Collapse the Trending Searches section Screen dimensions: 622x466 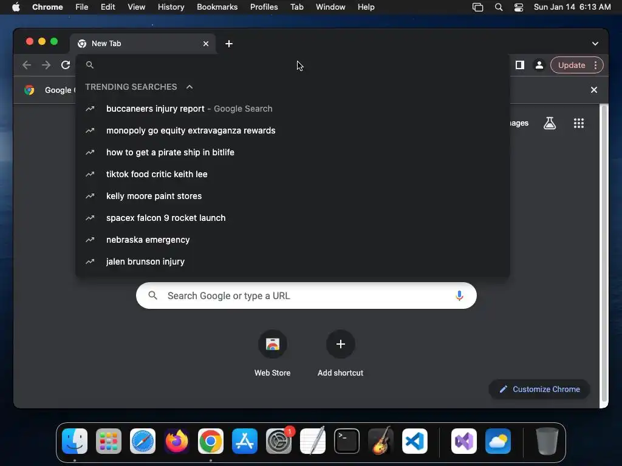point(190,87)
